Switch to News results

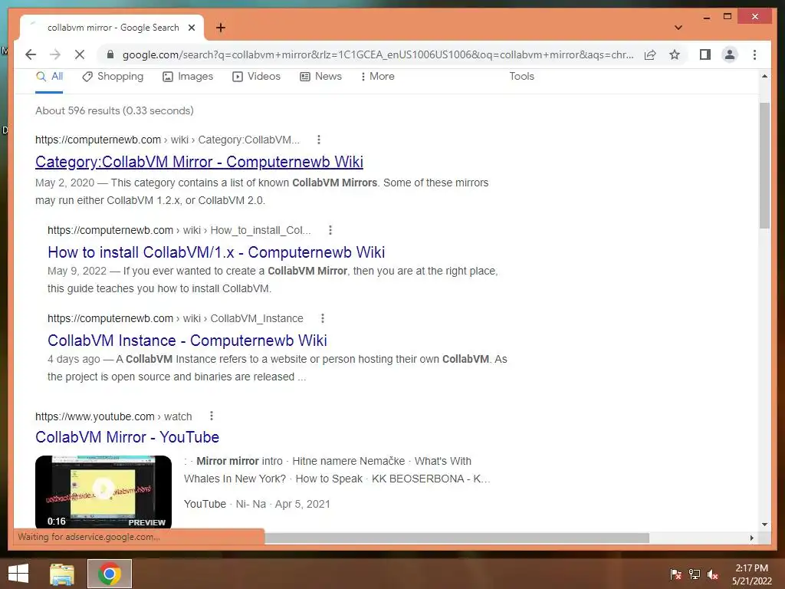pos(321,77)
